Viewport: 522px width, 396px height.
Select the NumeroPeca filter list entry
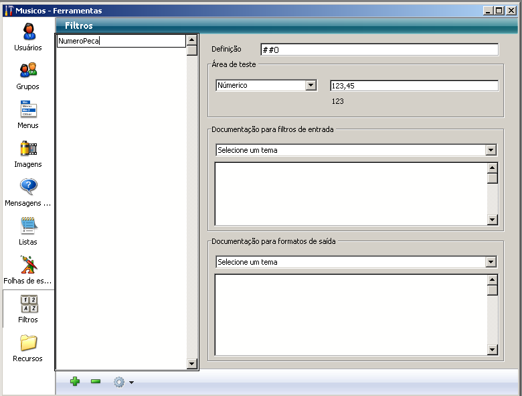tap(120, 41)
